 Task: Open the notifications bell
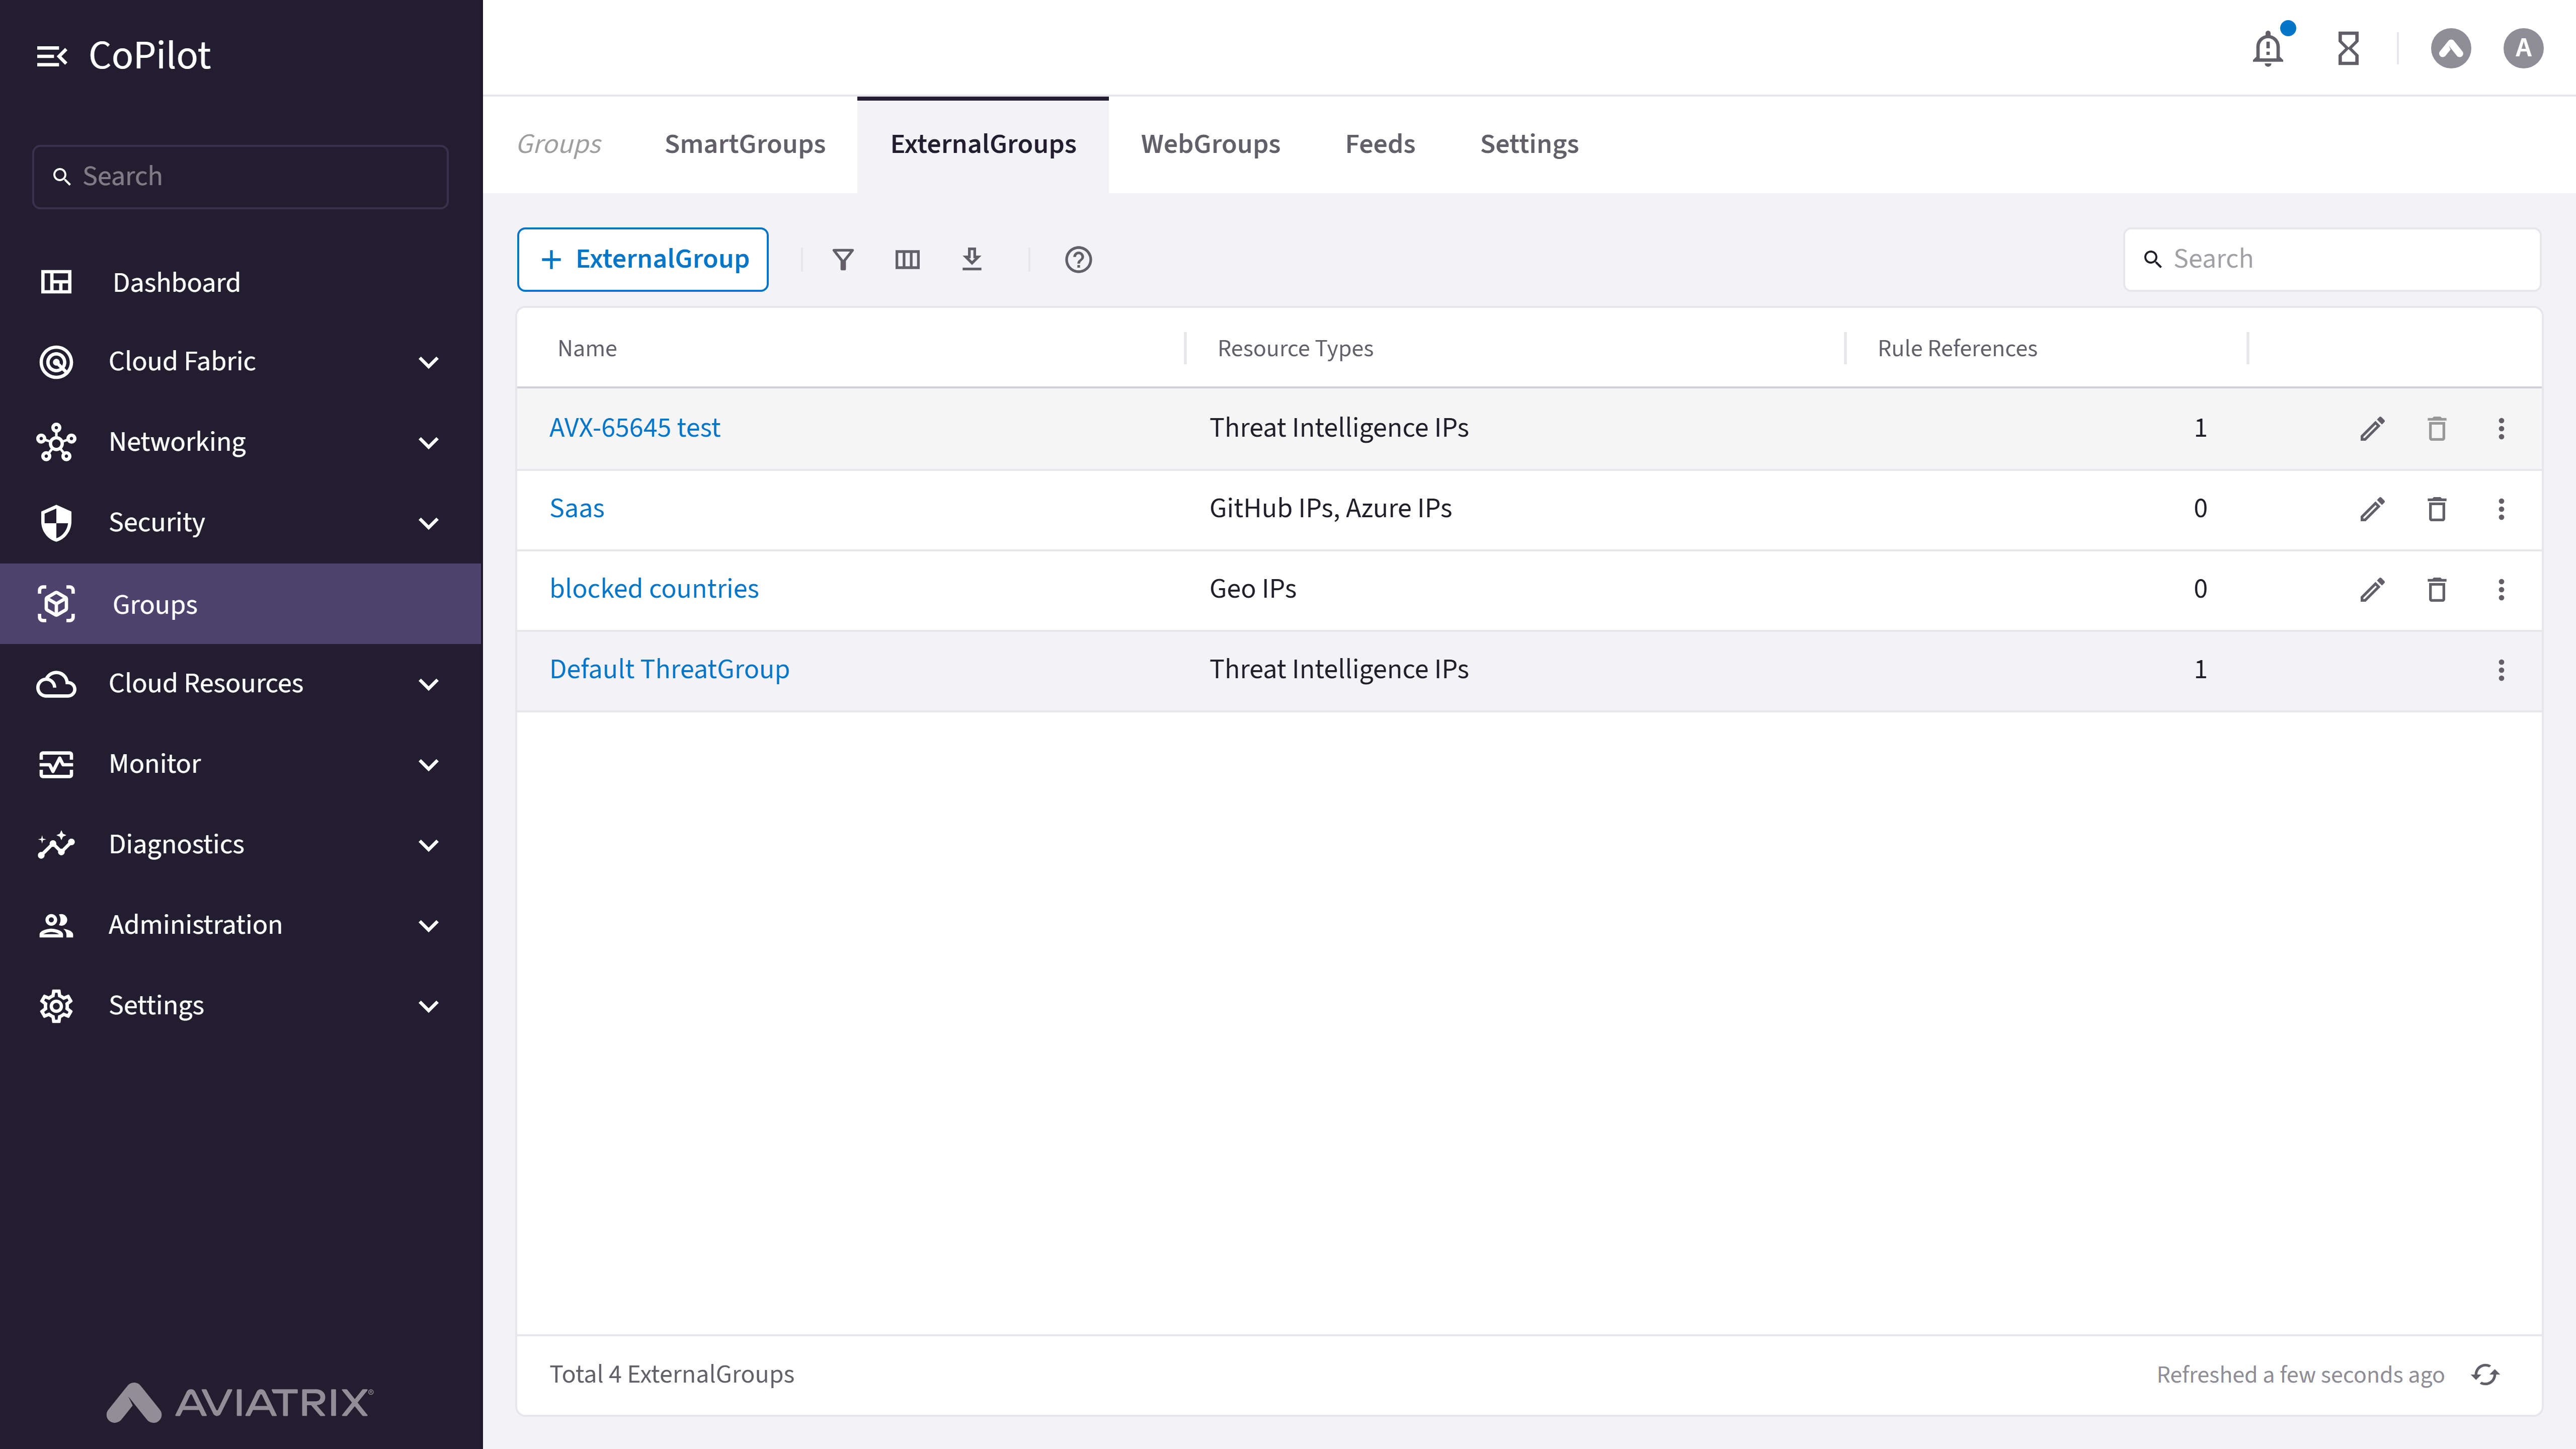[x=2268, y=48]
